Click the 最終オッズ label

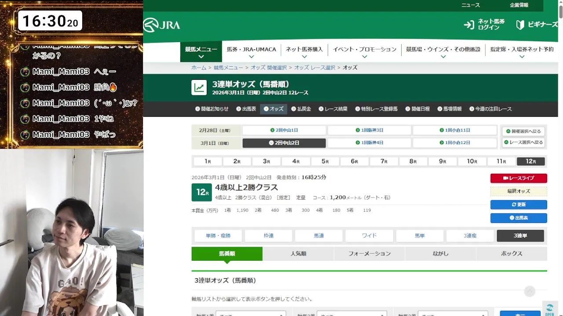point(519,191)
